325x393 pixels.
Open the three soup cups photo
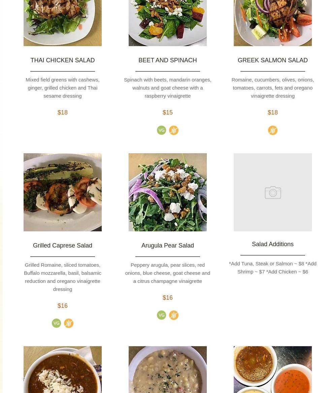coord(272,370)
